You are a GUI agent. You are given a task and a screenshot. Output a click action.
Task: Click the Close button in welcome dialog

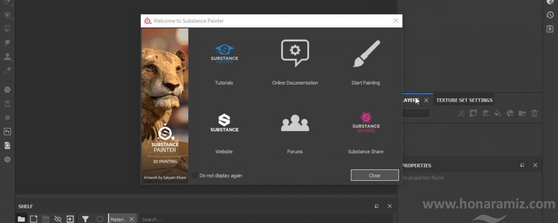tap(374, 175)
